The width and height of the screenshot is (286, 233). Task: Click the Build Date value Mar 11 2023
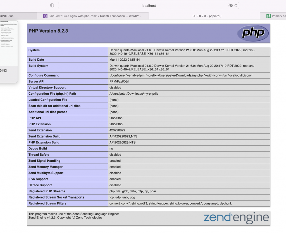point(125,60)
